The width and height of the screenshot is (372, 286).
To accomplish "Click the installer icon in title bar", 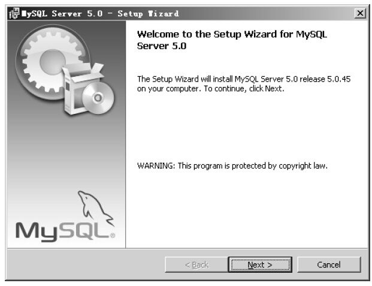I will click(x=14, y=13).
